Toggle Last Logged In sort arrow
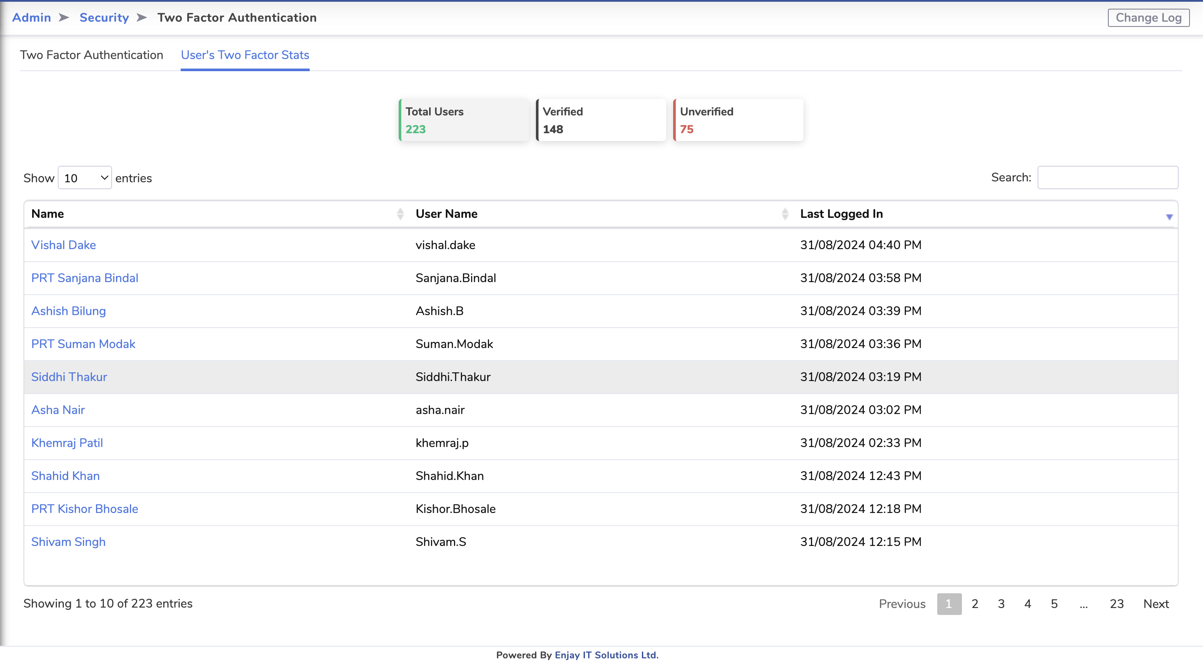Image resolution: width=1203 pixels, height=664 pixels. click(1169, 217)
